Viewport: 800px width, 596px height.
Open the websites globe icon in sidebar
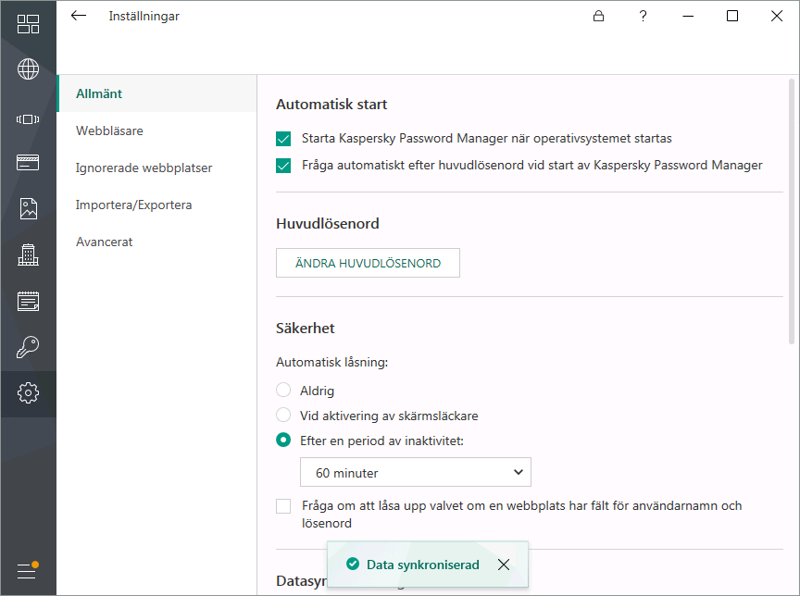(x=28, y=68)
